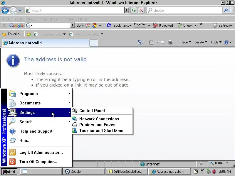235x176 pixels.
Task: Click the Favorites star button
Action: [11, 34]
